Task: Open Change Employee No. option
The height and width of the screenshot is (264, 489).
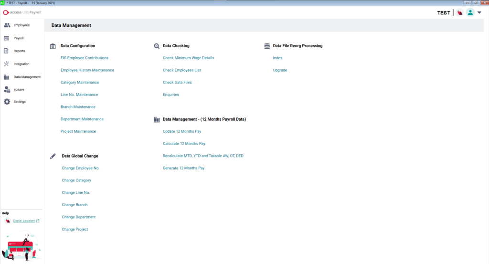Action: tap(81, 168)
